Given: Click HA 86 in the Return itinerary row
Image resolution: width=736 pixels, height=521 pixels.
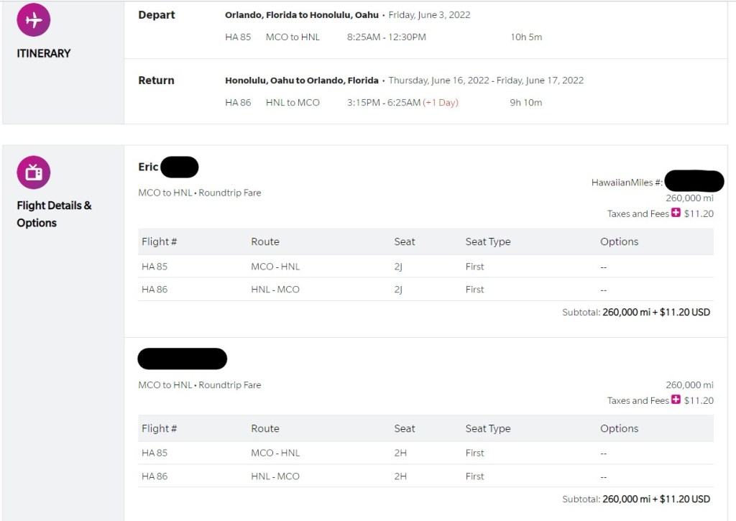Looking at the screenshot, I should (x=238, y=102).
